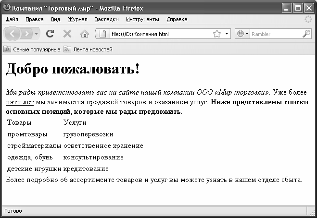Click the underlined text "пяти лет"
The image size is (317, 218).
point(20,102)
